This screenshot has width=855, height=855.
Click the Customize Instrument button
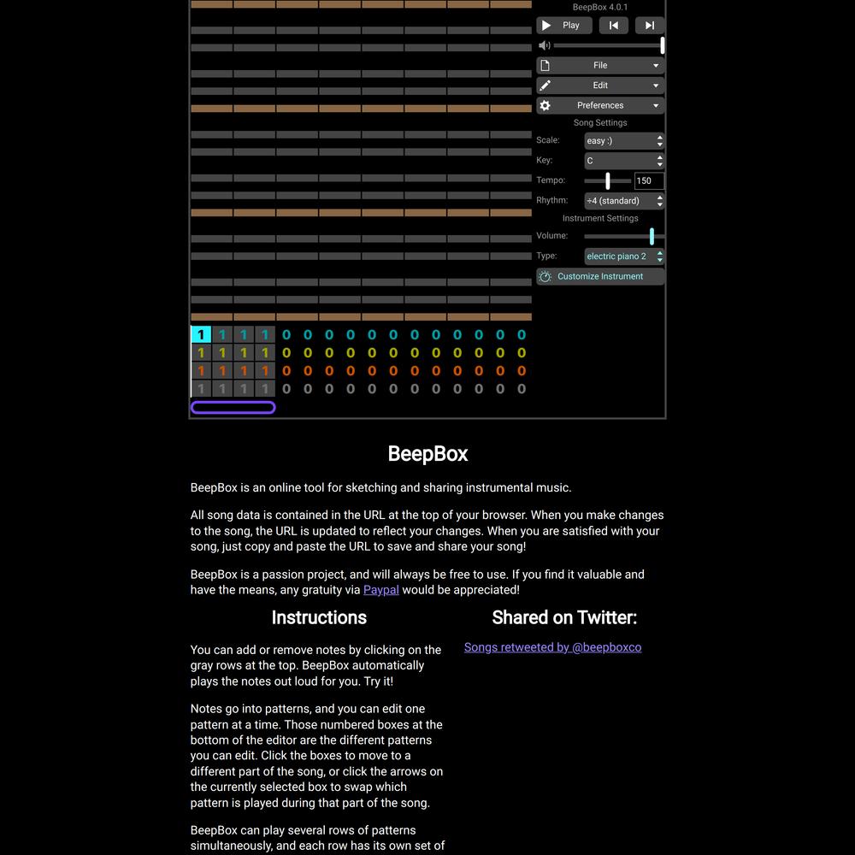(600, 276)
